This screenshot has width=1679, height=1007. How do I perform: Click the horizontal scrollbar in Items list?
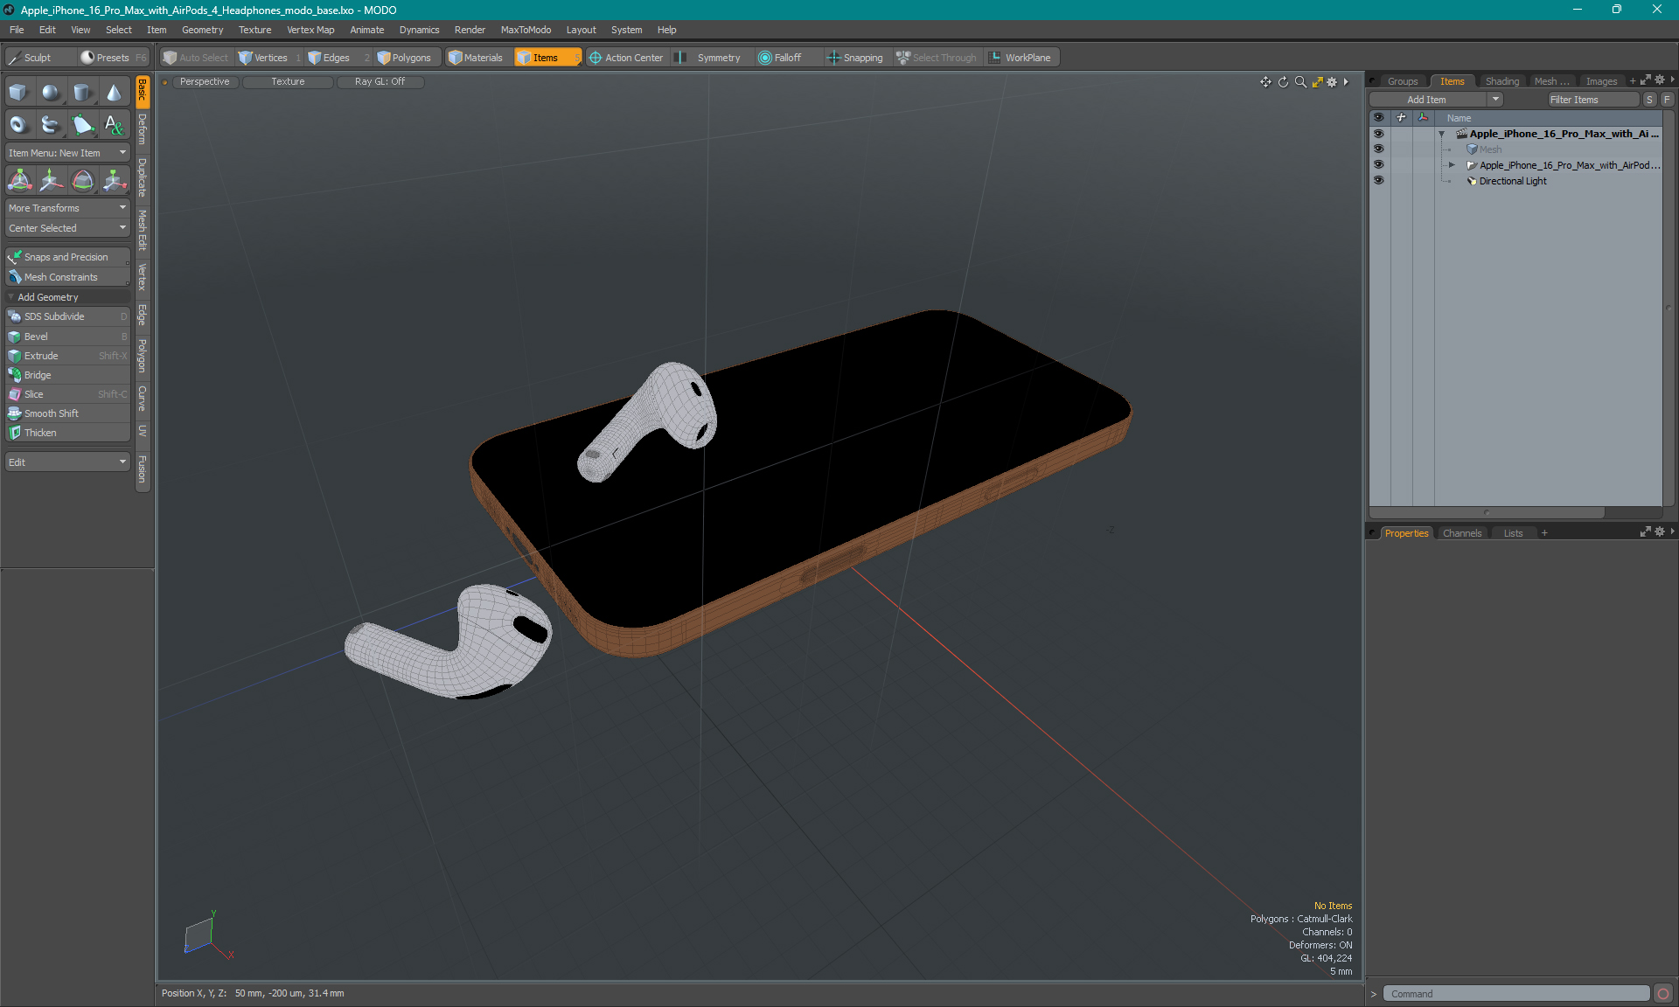1487,512
